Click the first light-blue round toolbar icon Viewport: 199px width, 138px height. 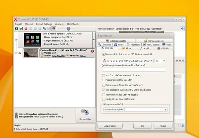click(x=35, y=29)
